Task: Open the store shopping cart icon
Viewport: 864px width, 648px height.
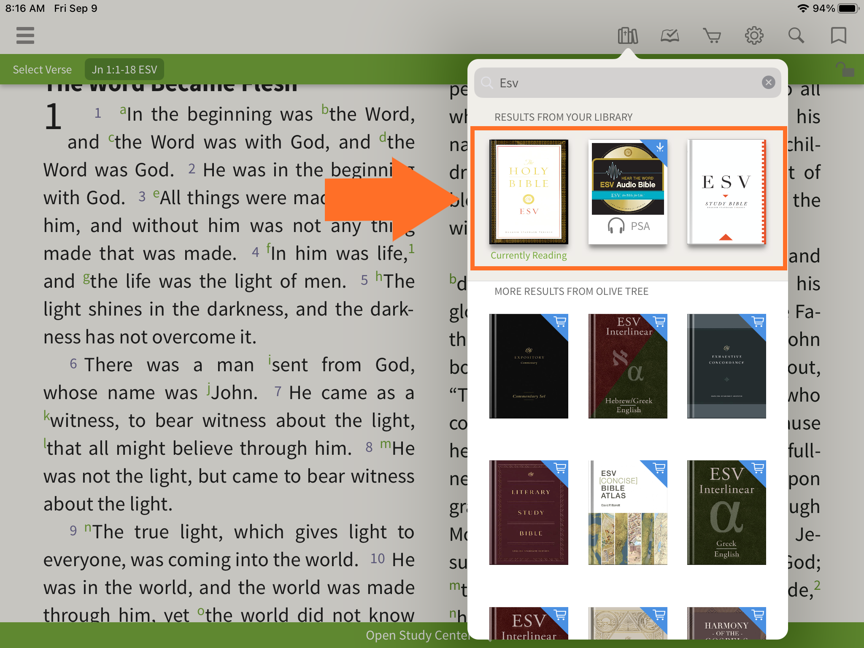Action: click(712, 36)
